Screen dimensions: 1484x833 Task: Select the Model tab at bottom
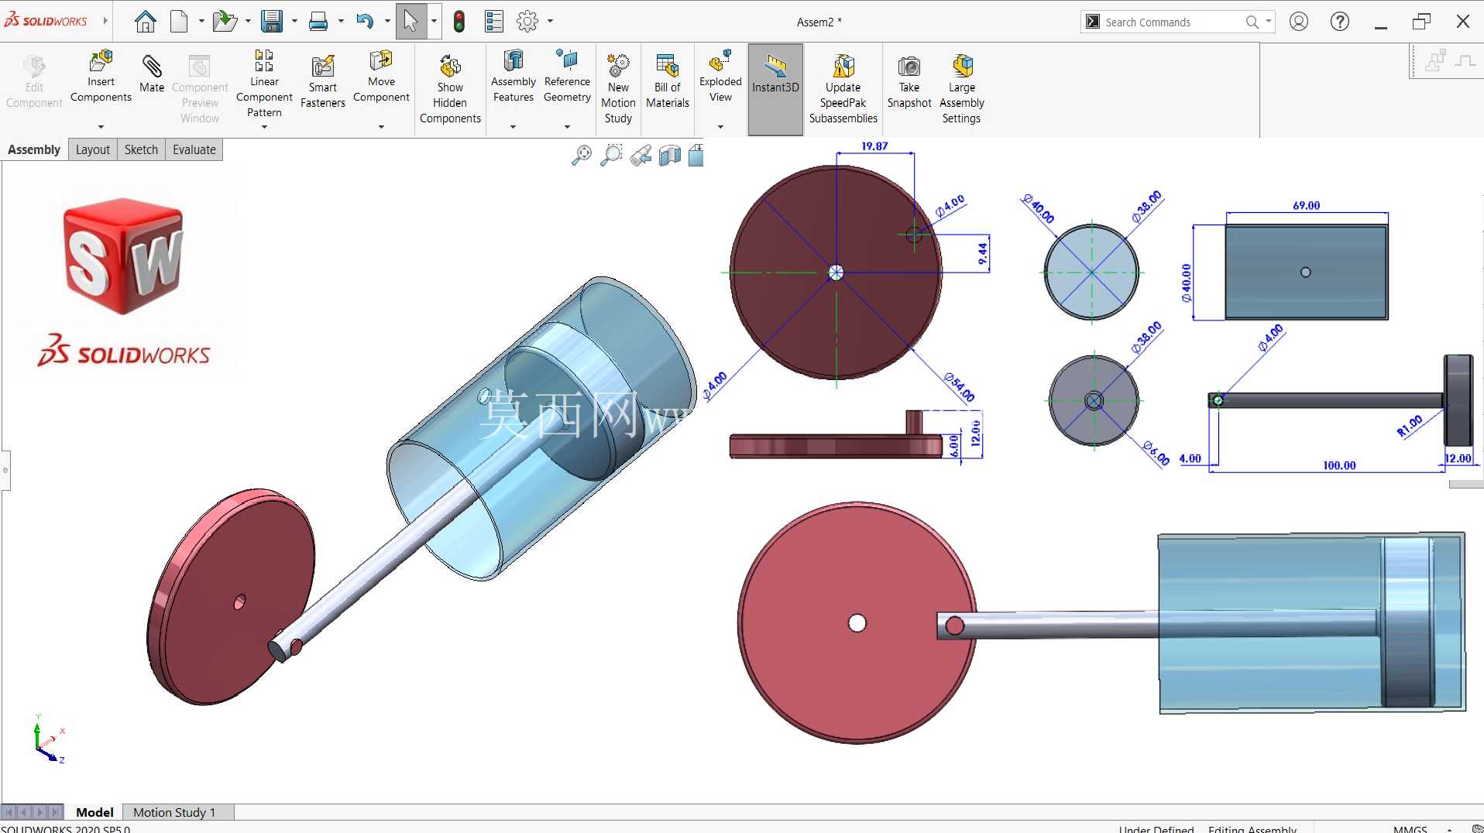click(x=94, y=812)
